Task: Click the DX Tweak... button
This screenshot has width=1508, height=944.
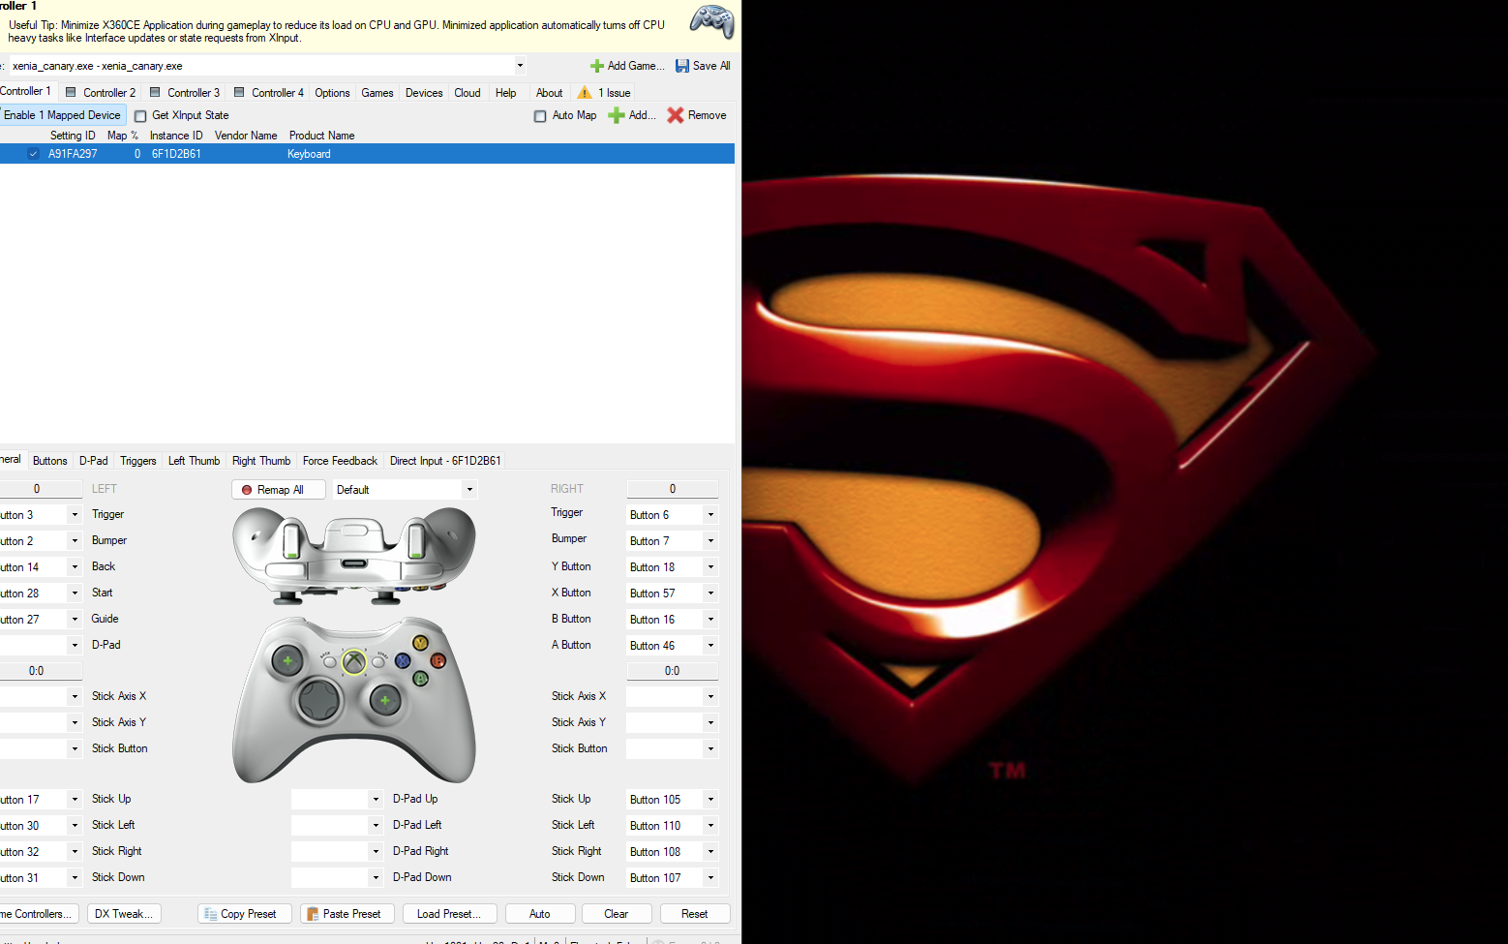Action: coord(124,914)
